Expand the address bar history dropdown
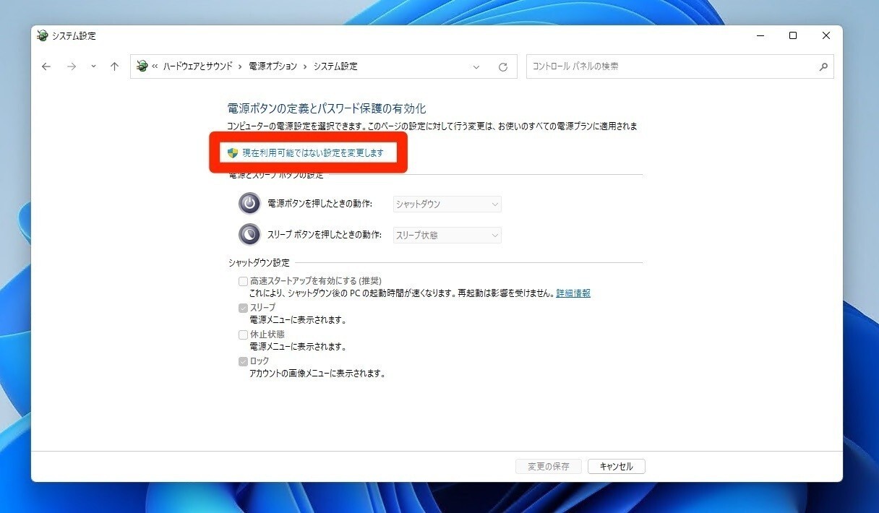The image size is (879, 513). tap(476, 66)
